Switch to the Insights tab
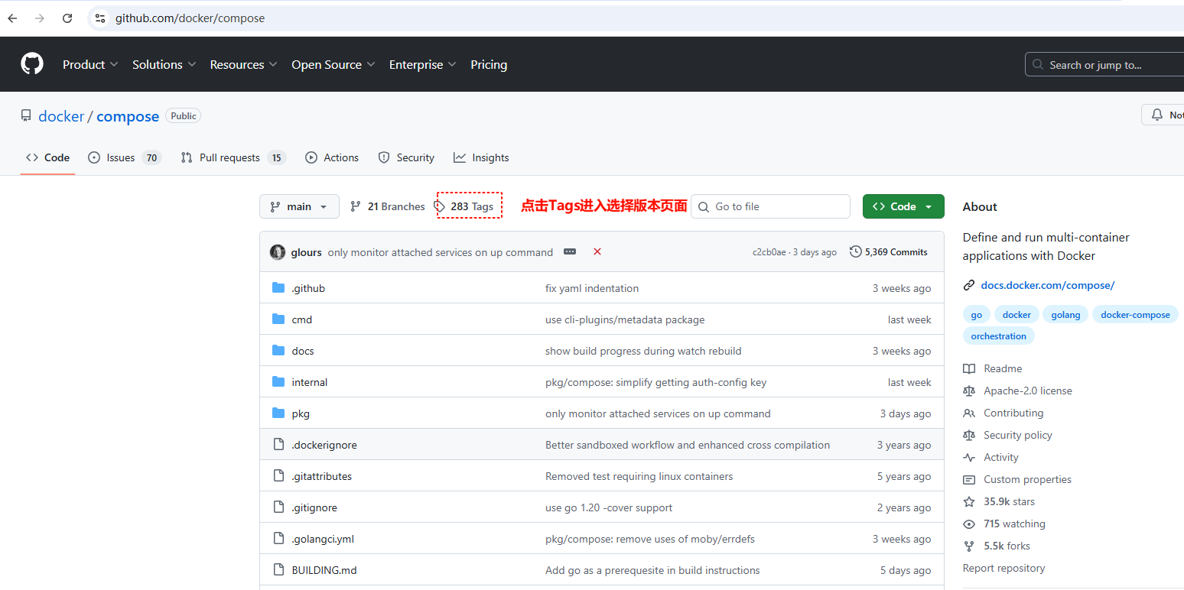The width and height of the screenshot is (1184, 590). tap(481, 157)
